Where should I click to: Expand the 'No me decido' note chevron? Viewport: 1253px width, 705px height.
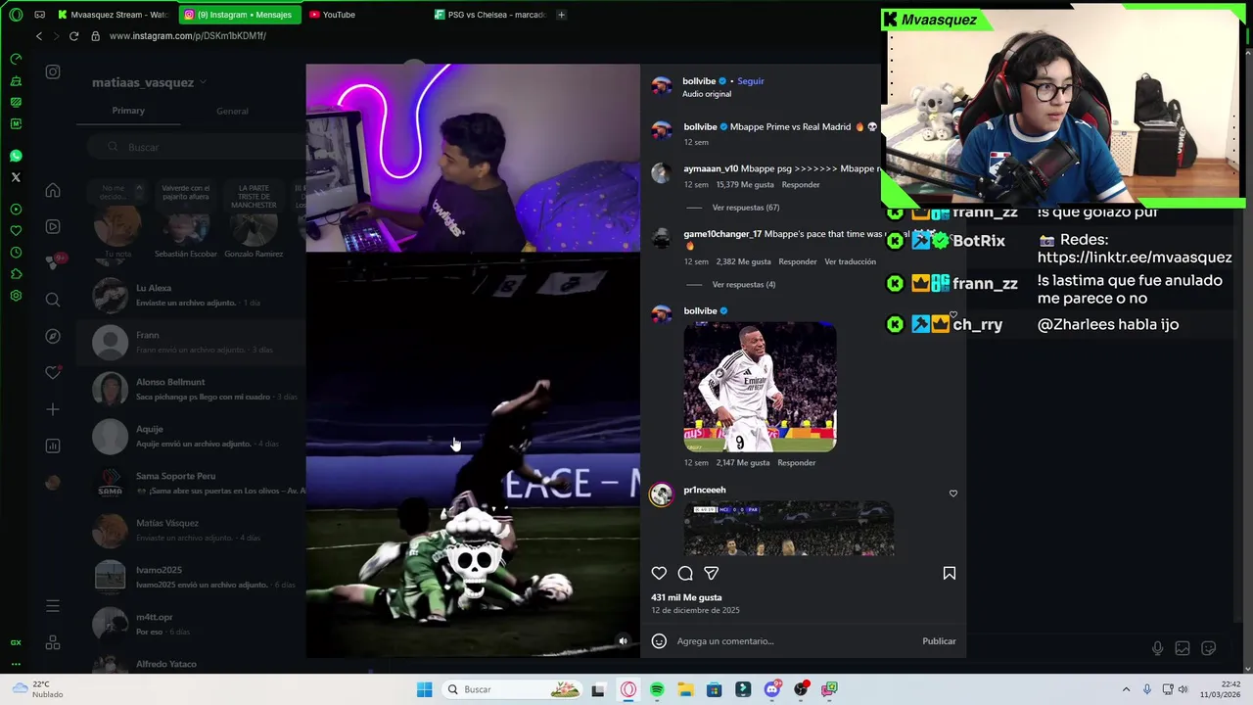139,188
